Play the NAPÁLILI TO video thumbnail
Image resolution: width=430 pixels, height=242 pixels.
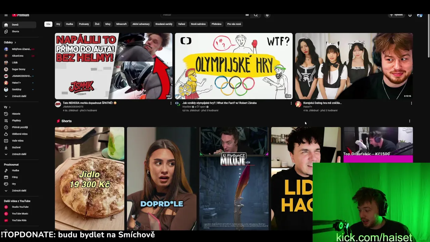pos(114,66)
